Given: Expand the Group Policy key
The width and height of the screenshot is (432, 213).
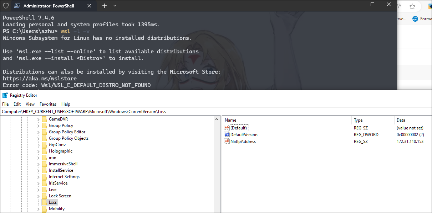Looking at the screenshot, I should 39,126.
